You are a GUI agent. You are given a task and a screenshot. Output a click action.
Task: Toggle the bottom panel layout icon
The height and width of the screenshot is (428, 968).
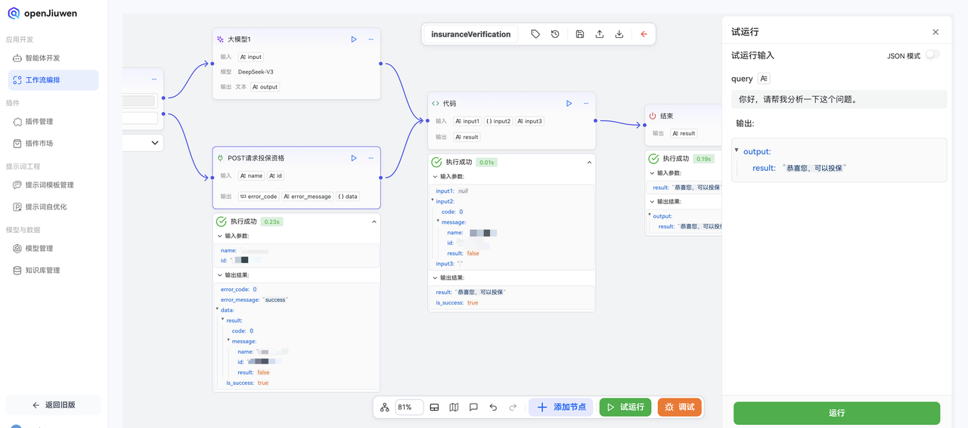coord(434,407)
